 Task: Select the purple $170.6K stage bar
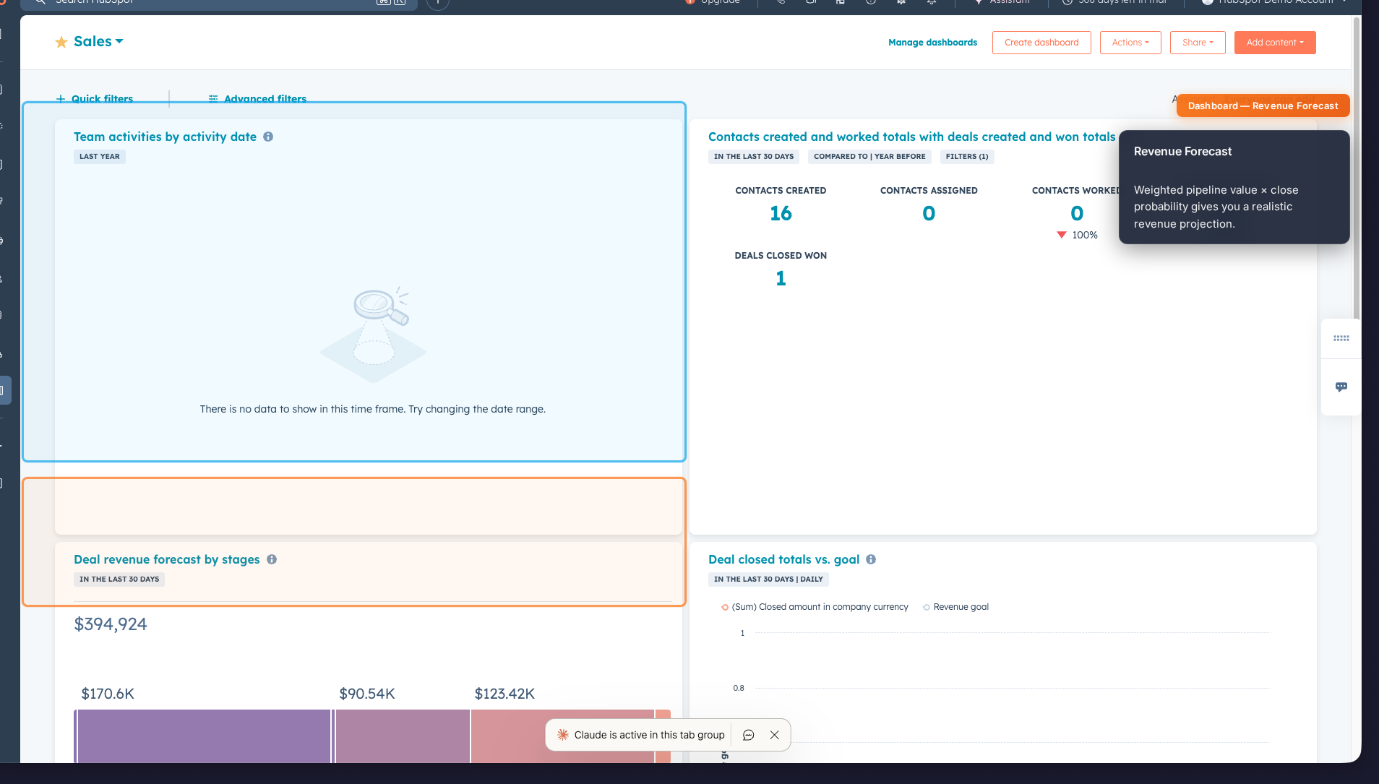coord(204,736)
